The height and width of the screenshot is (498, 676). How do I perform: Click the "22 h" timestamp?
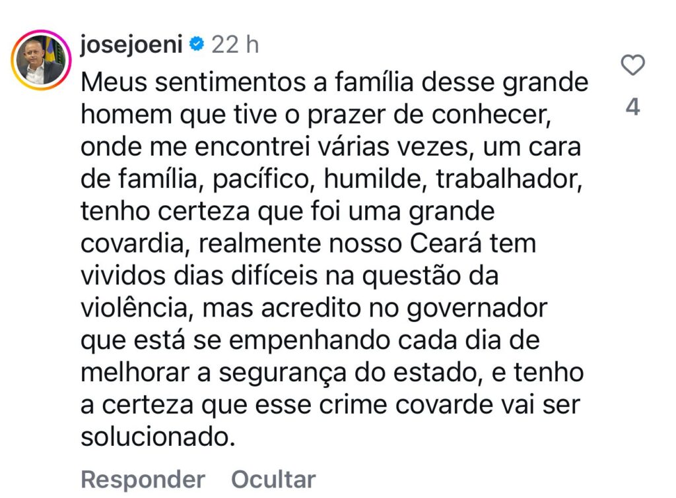(235, 44)
